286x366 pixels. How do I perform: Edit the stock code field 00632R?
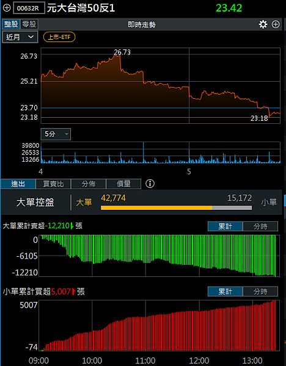[29, 8]
